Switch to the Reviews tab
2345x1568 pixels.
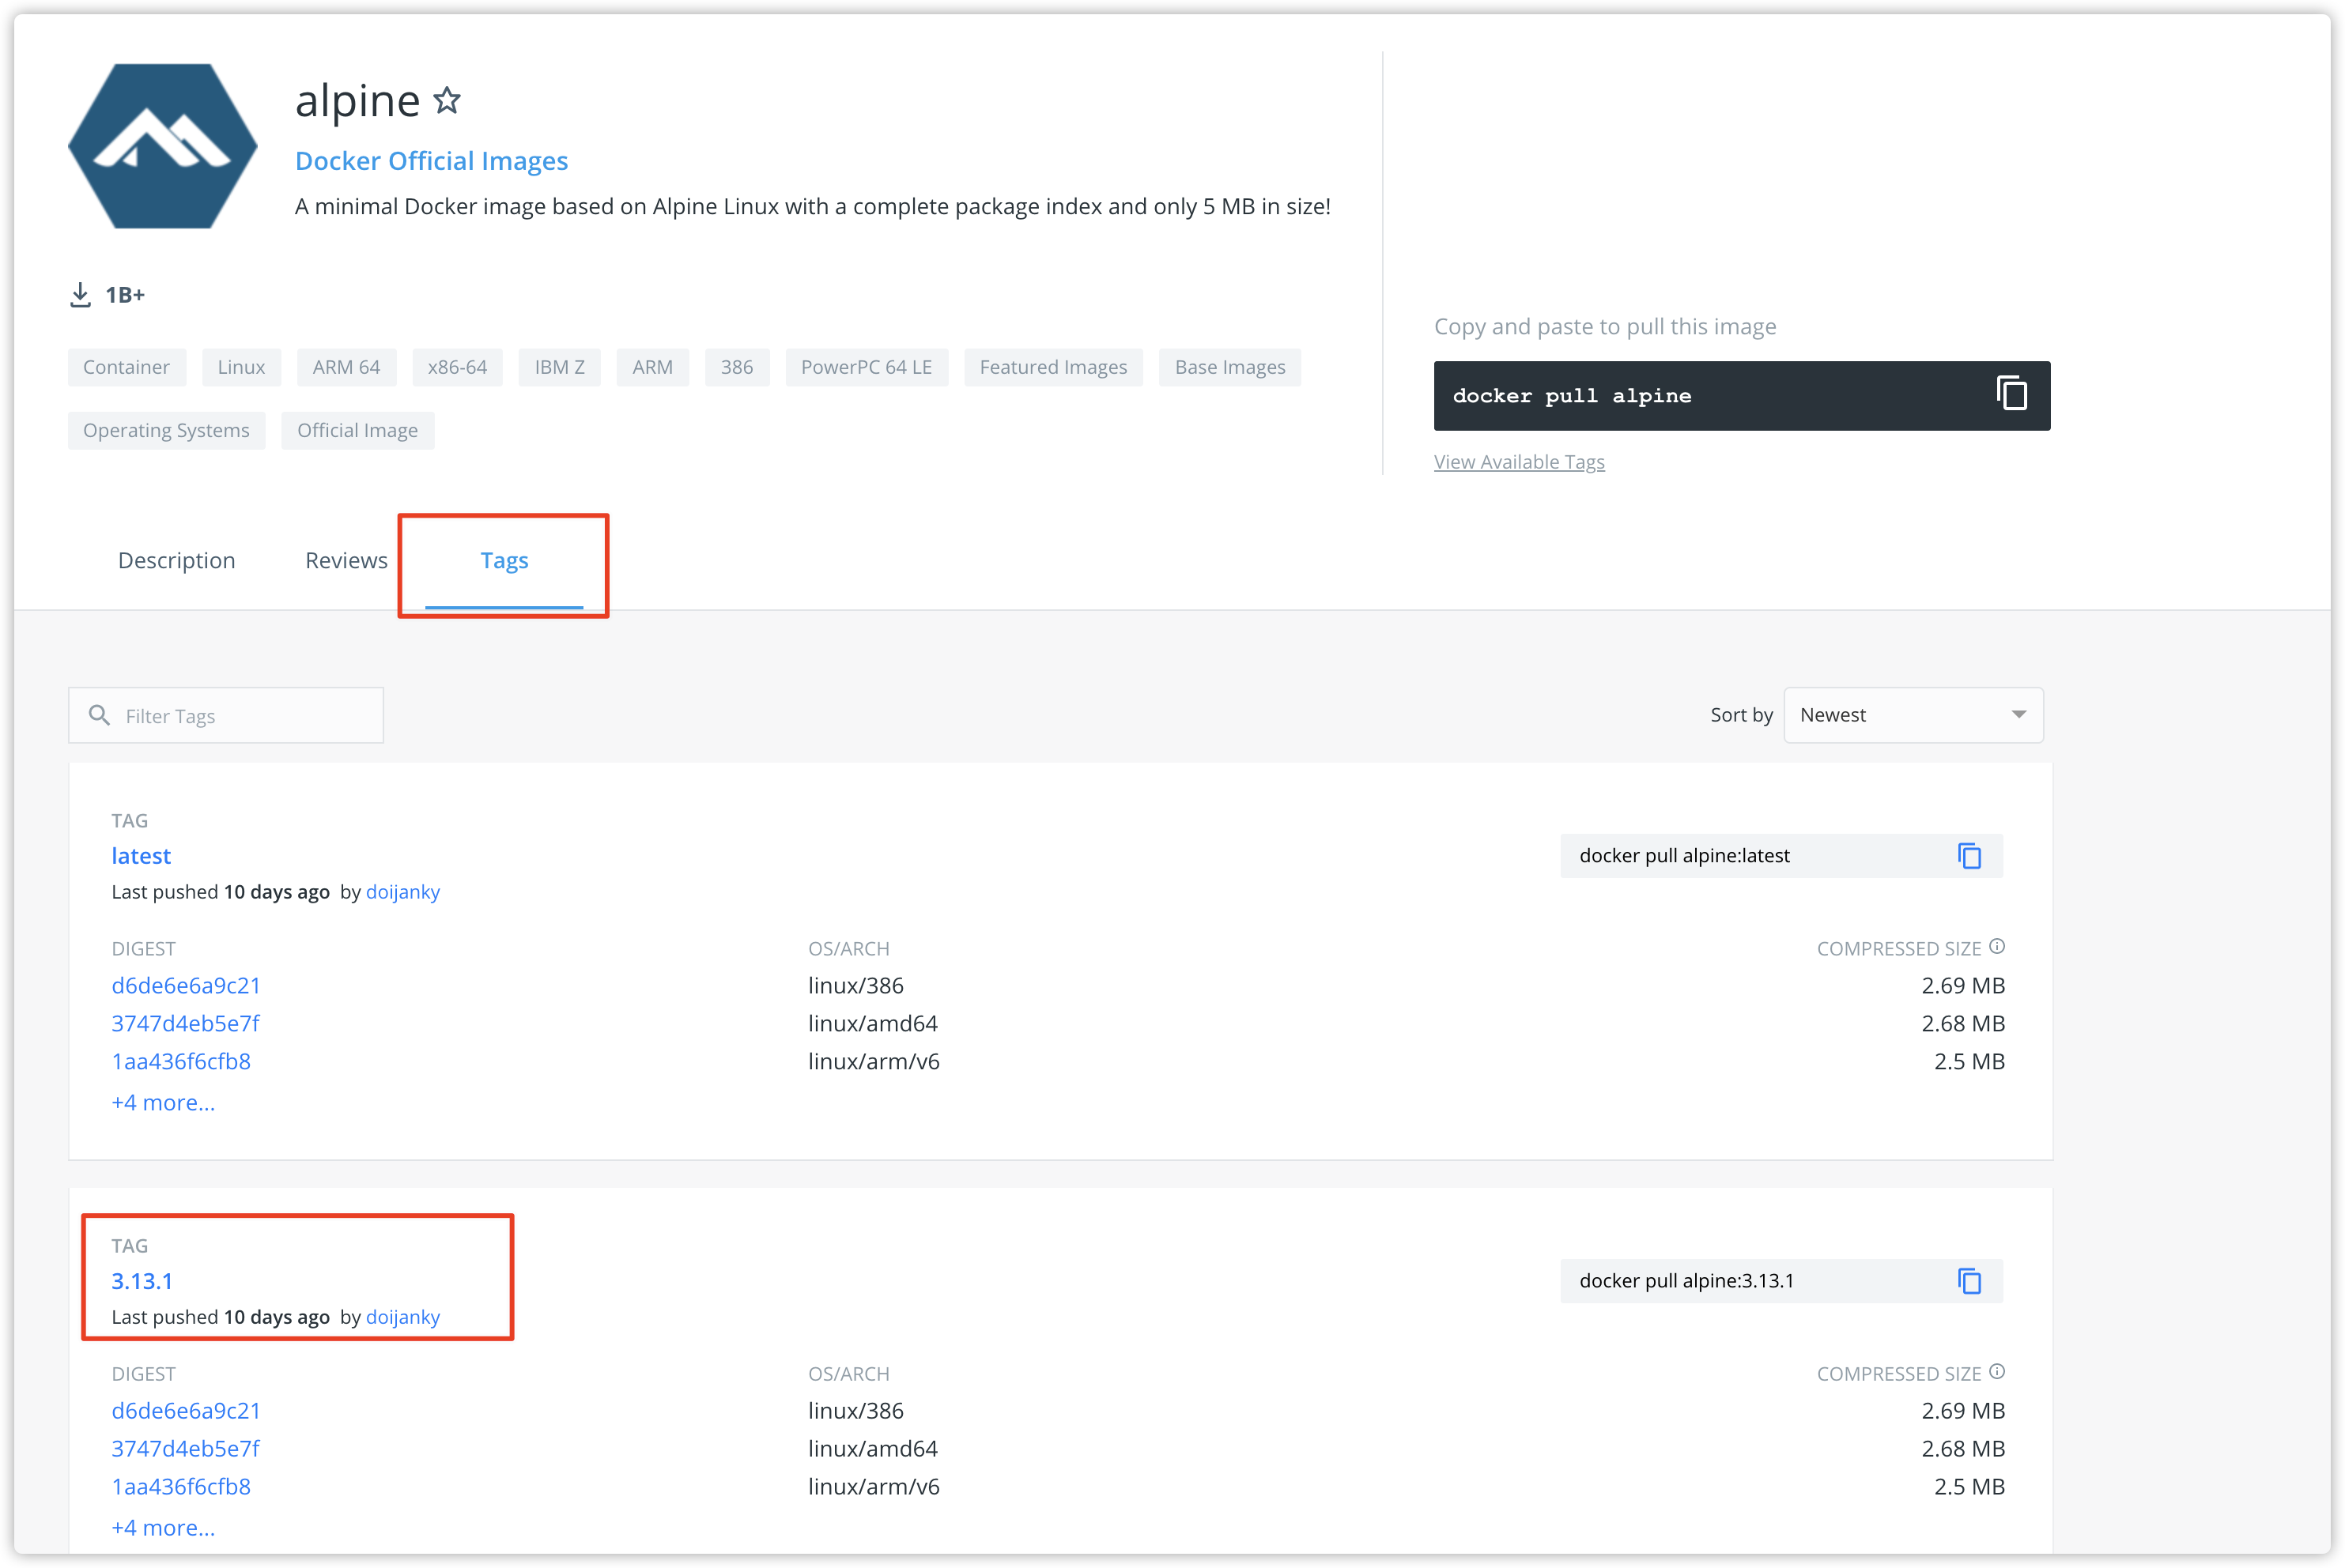346,561
